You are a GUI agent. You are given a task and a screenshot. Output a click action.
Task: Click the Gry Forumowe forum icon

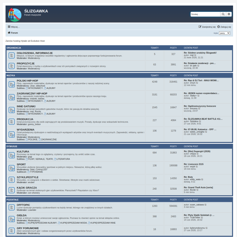point(12,231)
